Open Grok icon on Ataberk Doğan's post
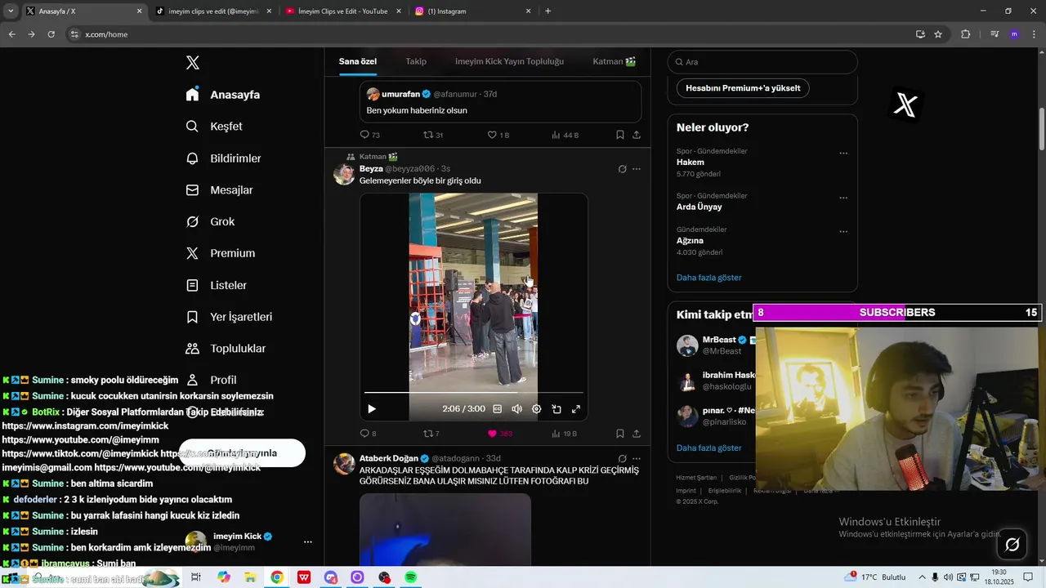 (x=622, y=459)
